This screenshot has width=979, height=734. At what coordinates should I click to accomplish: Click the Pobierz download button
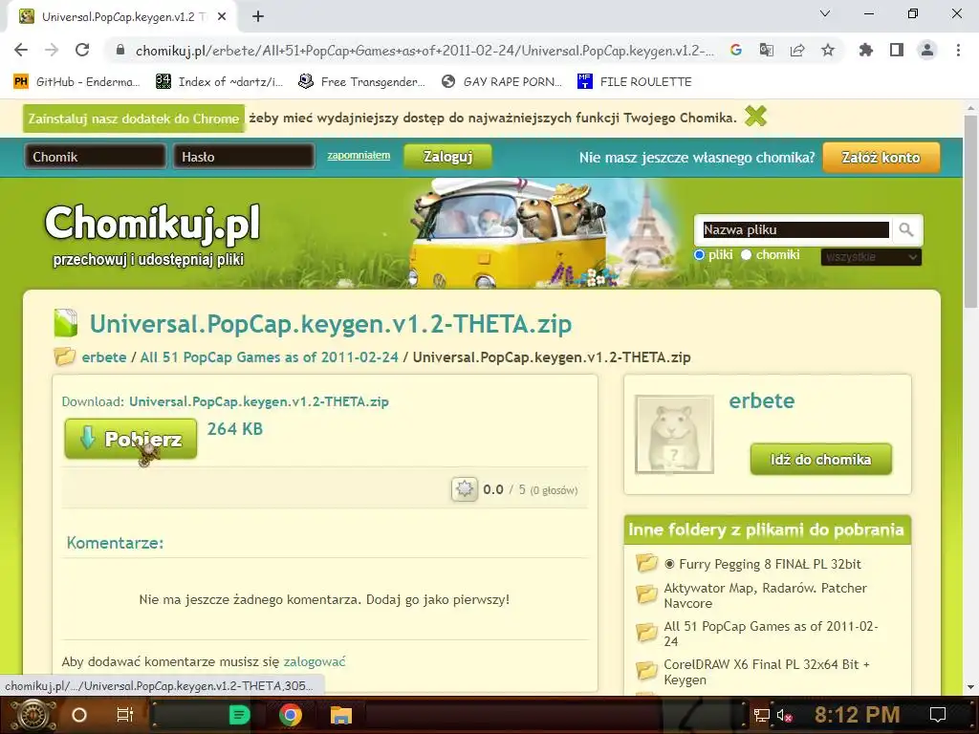(x=130, y=439)
